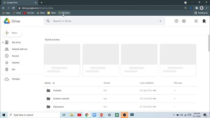Bookmark this page with the star icon
This screenshot has height=118, width=210.
click(x=191, y=8)
